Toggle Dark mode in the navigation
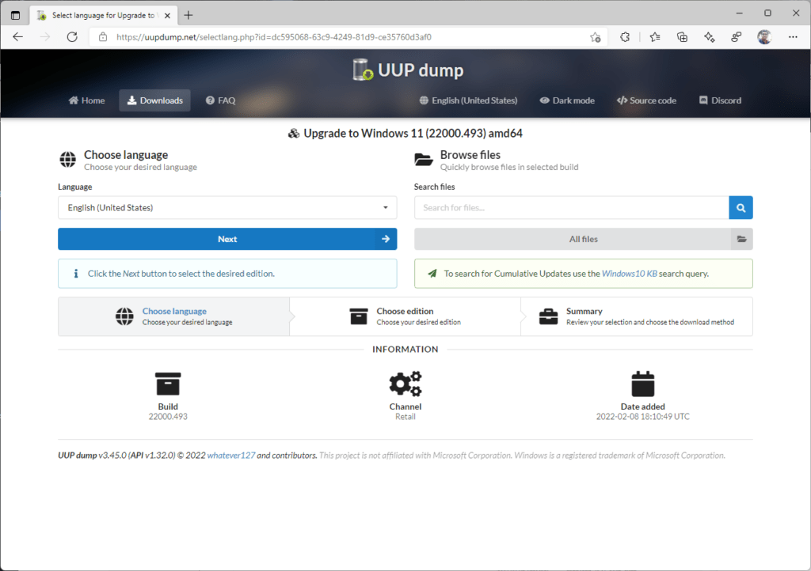The image size is (811, 571). pos(567,100)
